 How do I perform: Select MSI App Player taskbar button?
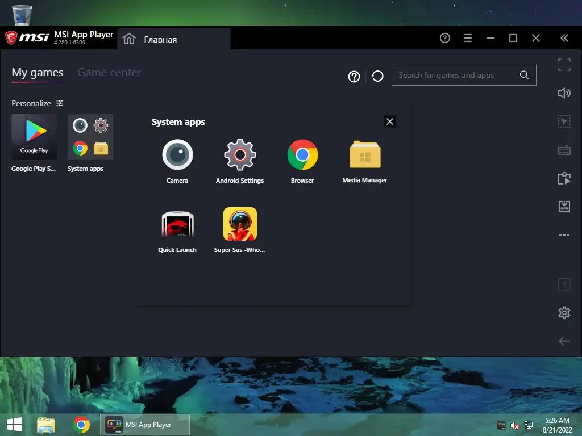[x=145, y=425]
